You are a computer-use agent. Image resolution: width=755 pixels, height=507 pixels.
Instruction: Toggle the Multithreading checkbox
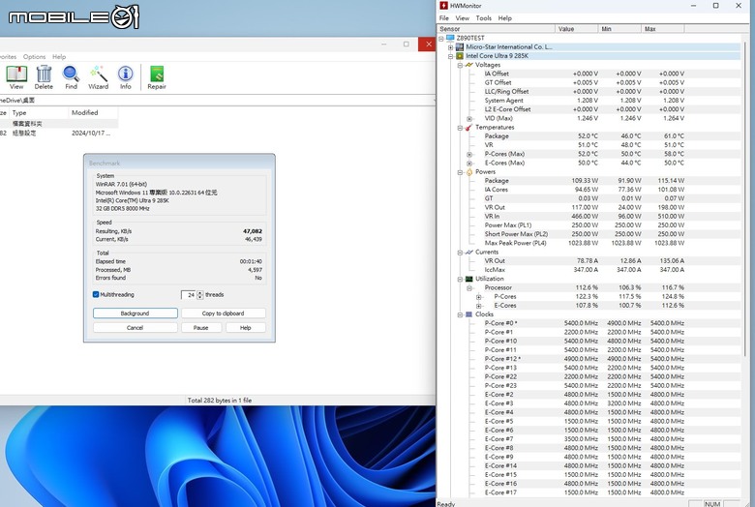(x=96, y=295)
